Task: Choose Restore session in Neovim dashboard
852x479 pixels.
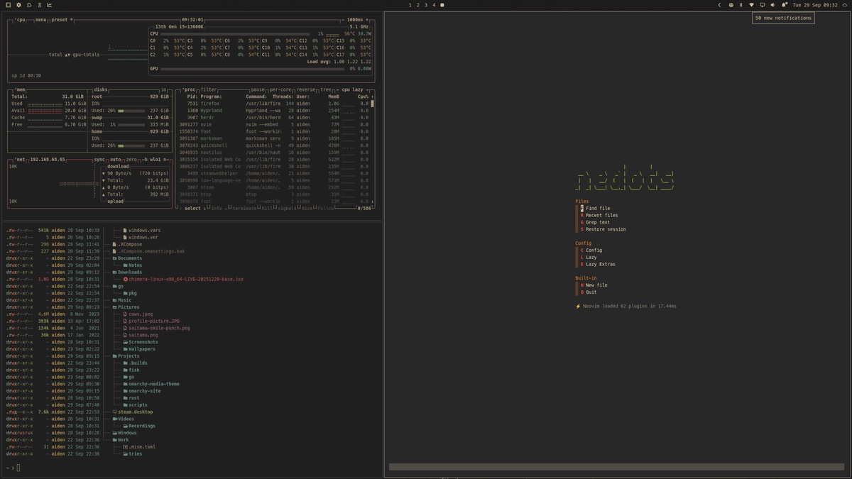Action: [x=603, y=229]
